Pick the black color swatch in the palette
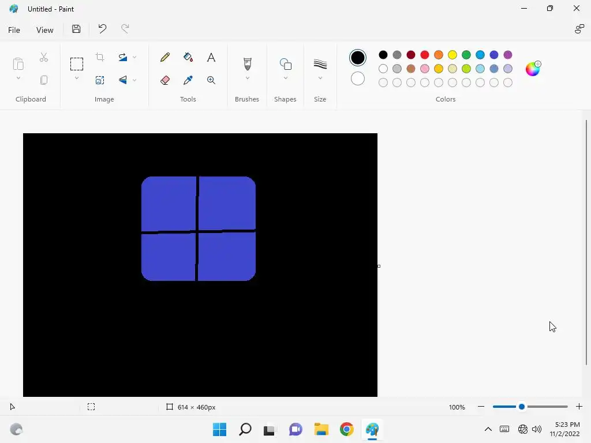 [383, 55]
